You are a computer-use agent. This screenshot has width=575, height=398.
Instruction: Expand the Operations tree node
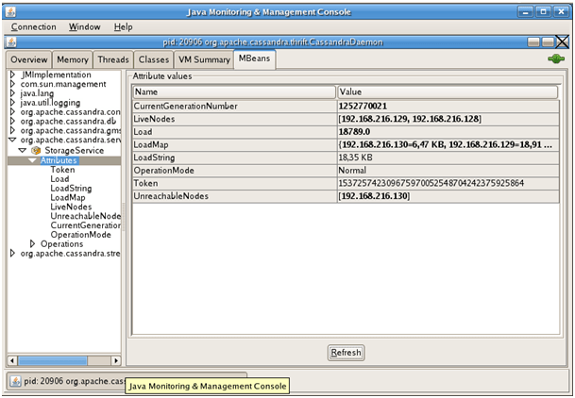point(32,244)
